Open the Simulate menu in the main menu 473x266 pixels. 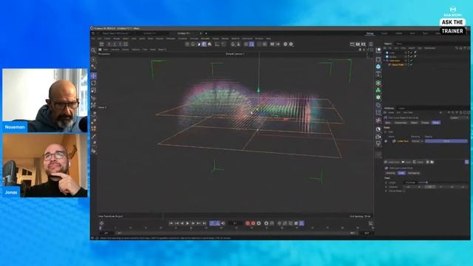pos(205,38)
